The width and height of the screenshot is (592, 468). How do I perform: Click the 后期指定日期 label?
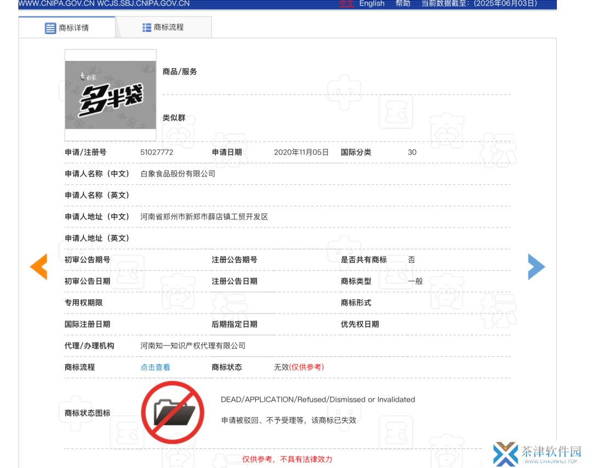235,324
